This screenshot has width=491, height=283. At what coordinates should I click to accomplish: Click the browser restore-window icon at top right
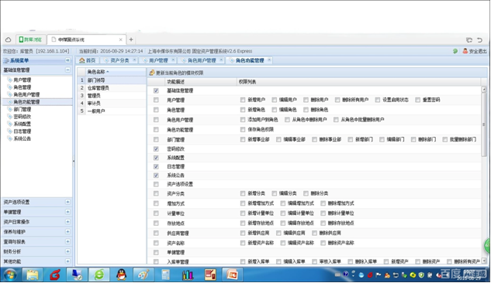[x=469, y=40]
